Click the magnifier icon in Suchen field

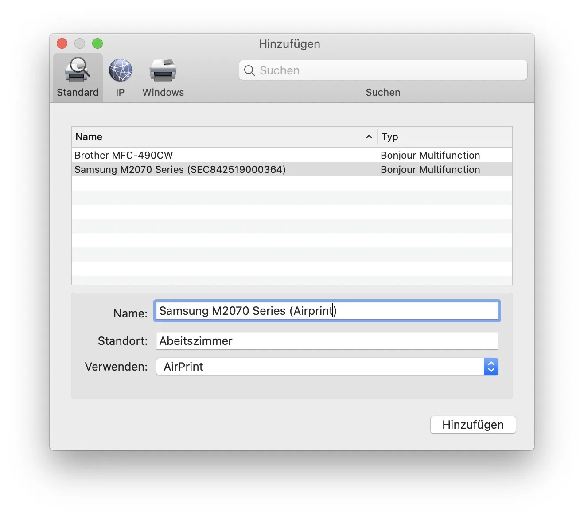(249, 70)
